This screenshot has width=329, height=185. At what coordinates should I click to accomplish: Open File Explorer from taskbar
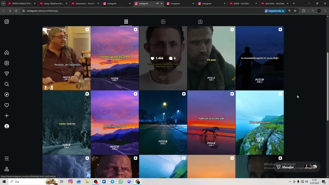click(x=87, y=182)
